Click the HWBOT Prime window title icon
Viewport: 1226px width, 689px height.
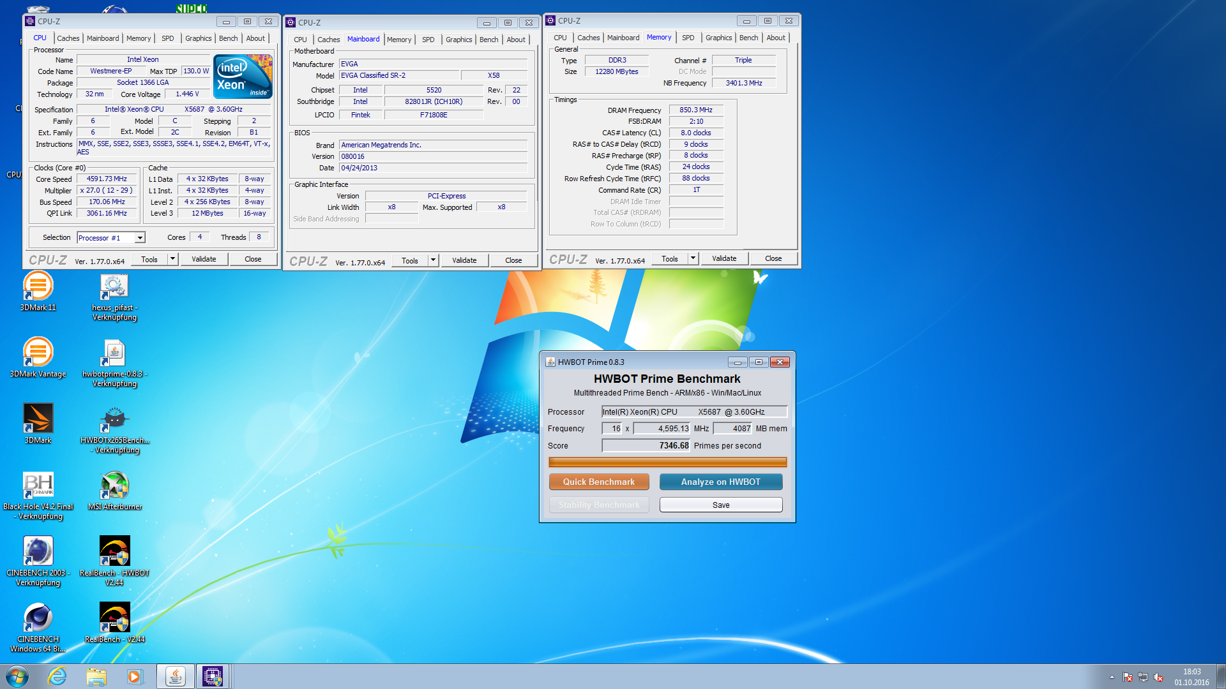550,362
